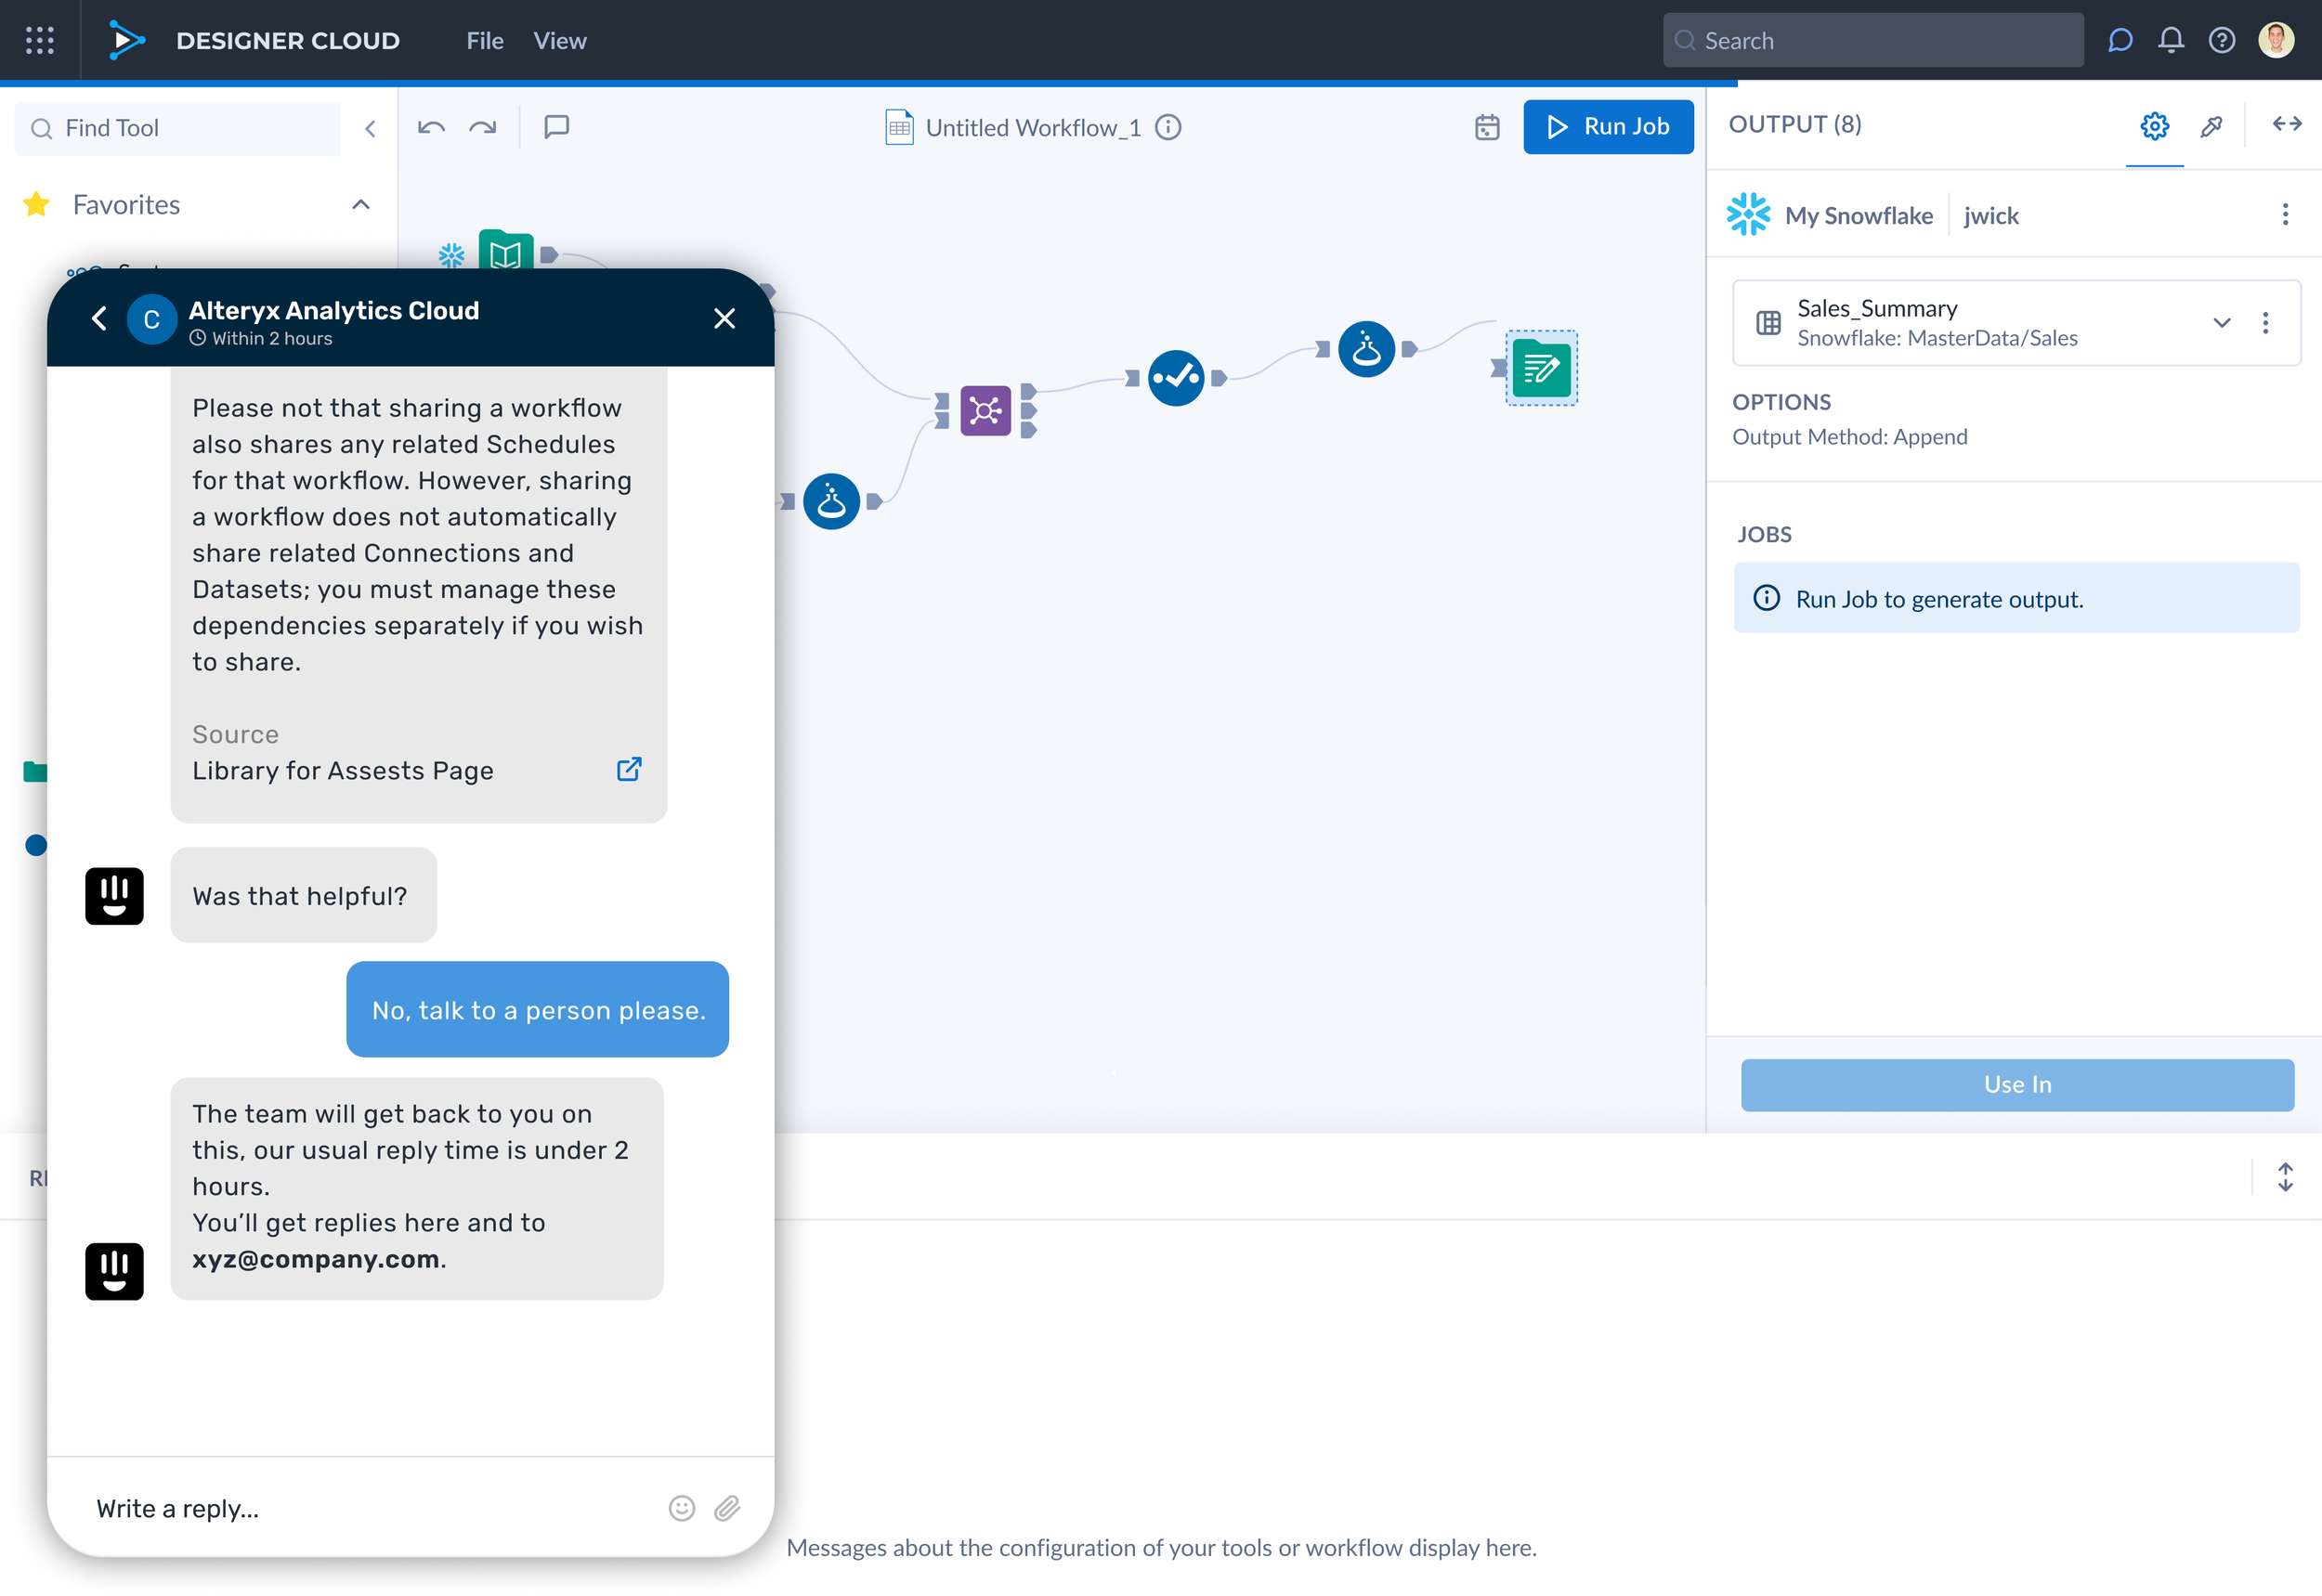Select the green Output Data tool node
The height and width of the screenshot is (1596, 2322).
[1542, 368]
